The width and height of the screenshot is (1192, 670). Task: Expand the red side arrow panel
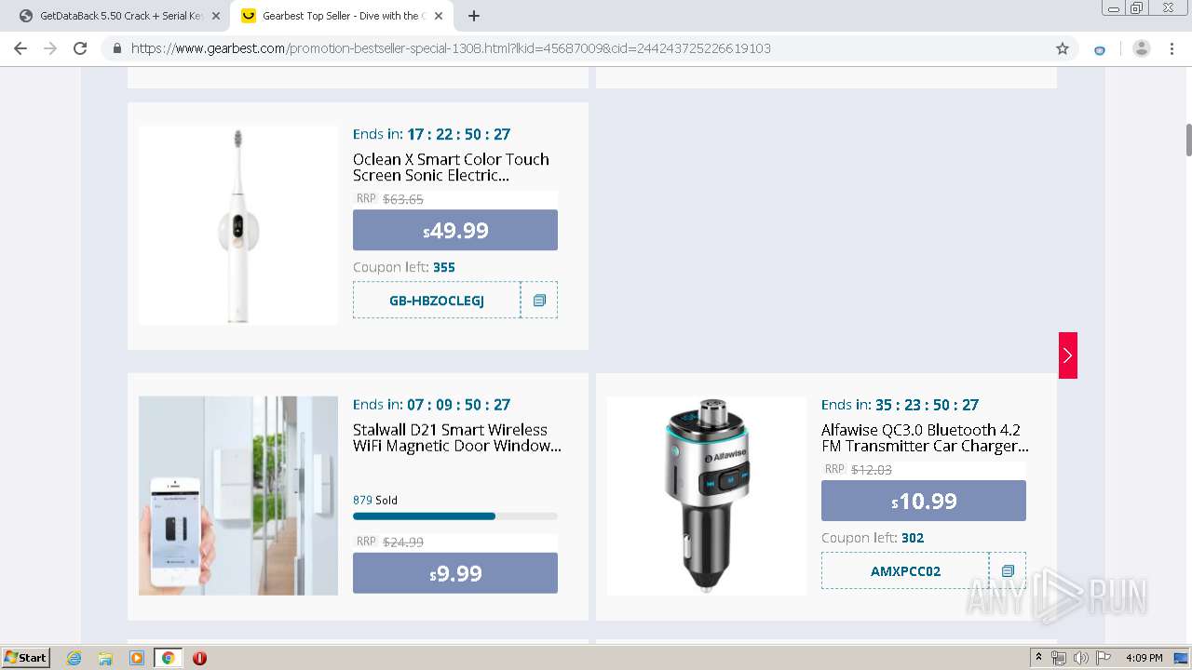(x=1068, y=355)
